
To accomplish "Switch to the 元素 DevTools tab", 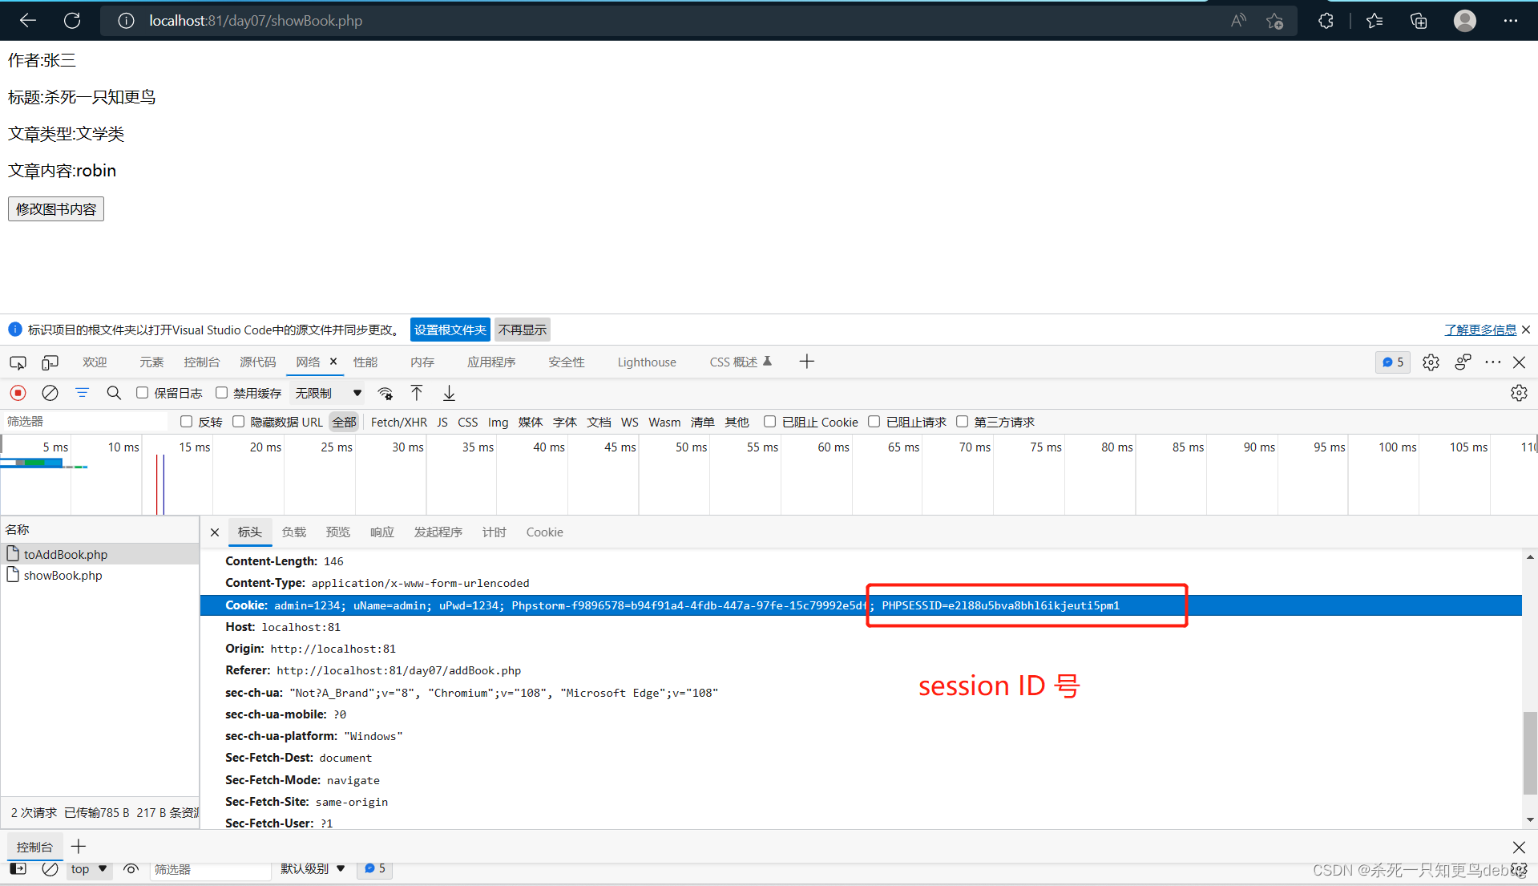I will point(151,362).
